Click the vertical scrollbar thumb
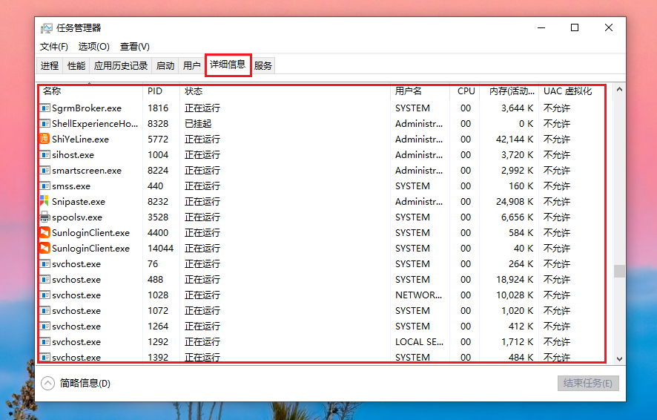657x420 pixels. tap(619, 271)
